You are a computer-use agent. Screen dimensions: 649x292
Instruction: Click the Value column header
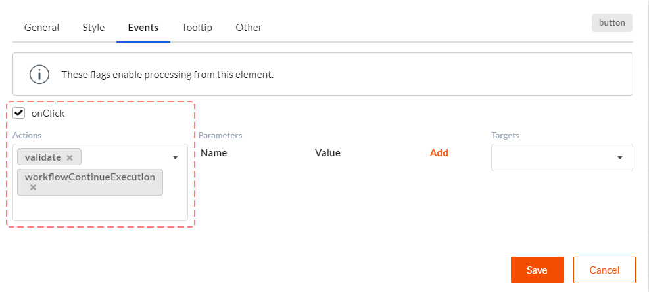(x=327, y=153)
